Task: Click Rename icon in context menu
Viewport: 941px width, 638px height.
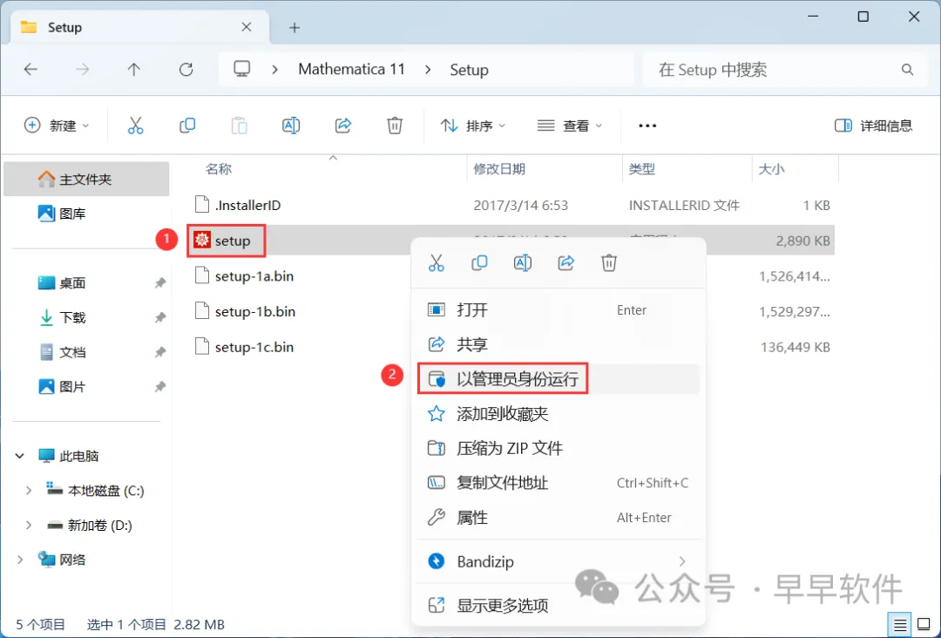Action: 523,263
